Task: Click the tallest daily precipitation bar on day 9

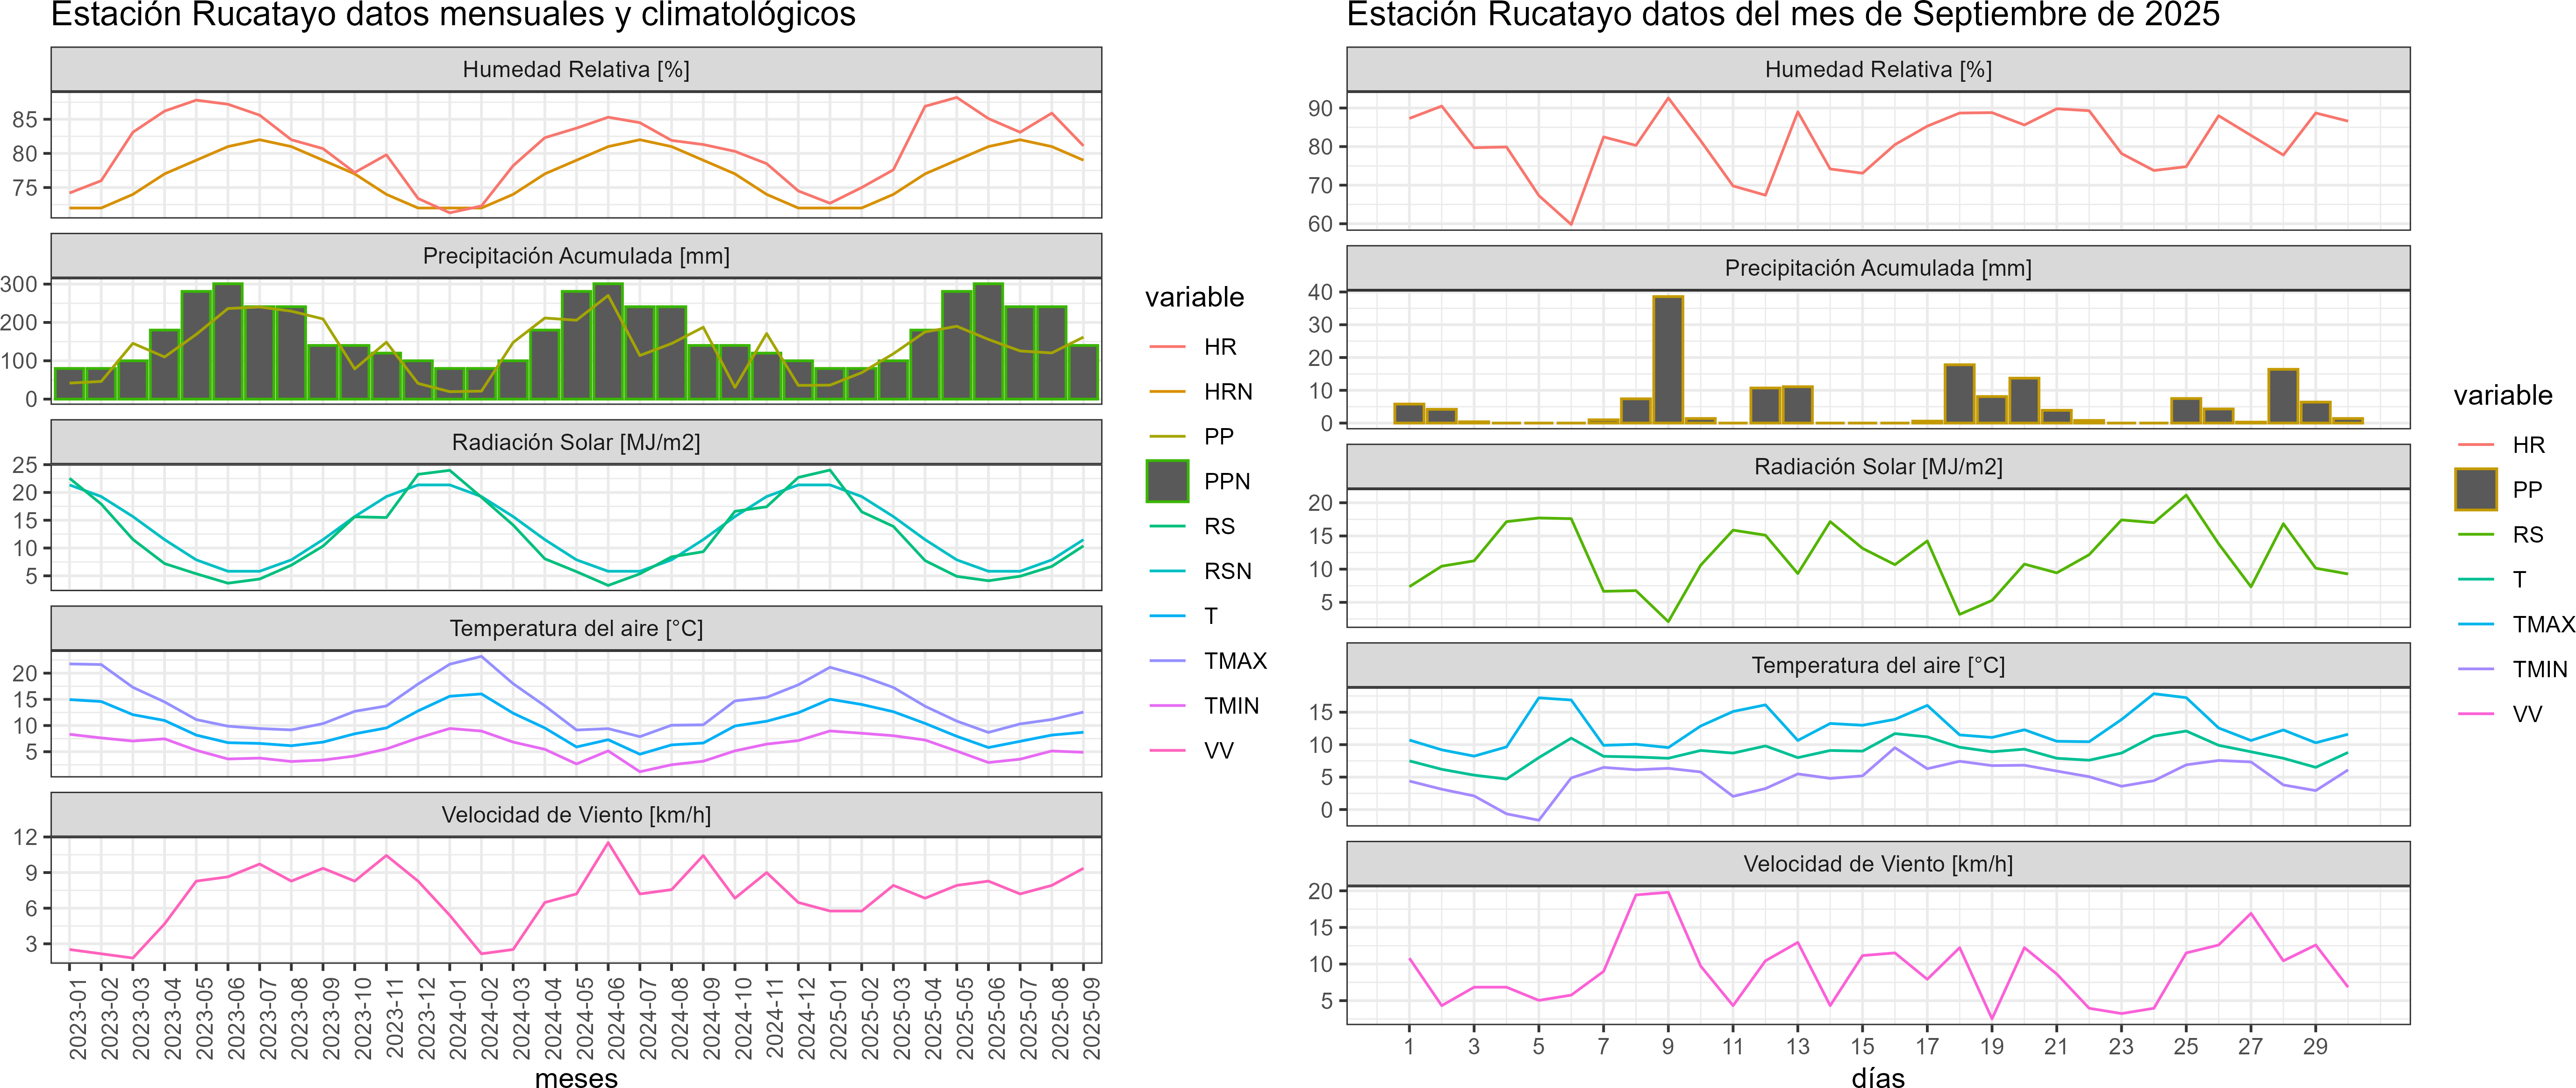Action: click(x=1667, y=360)
